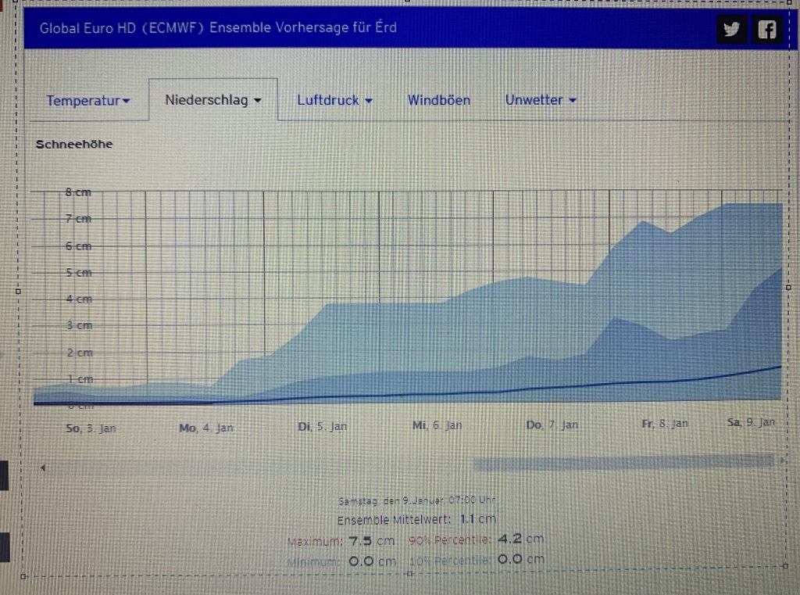Click the Schneehöhe chart title
The height and width of the screenshot is (595, 800).
pyautogui.click(x=74, y=144)
